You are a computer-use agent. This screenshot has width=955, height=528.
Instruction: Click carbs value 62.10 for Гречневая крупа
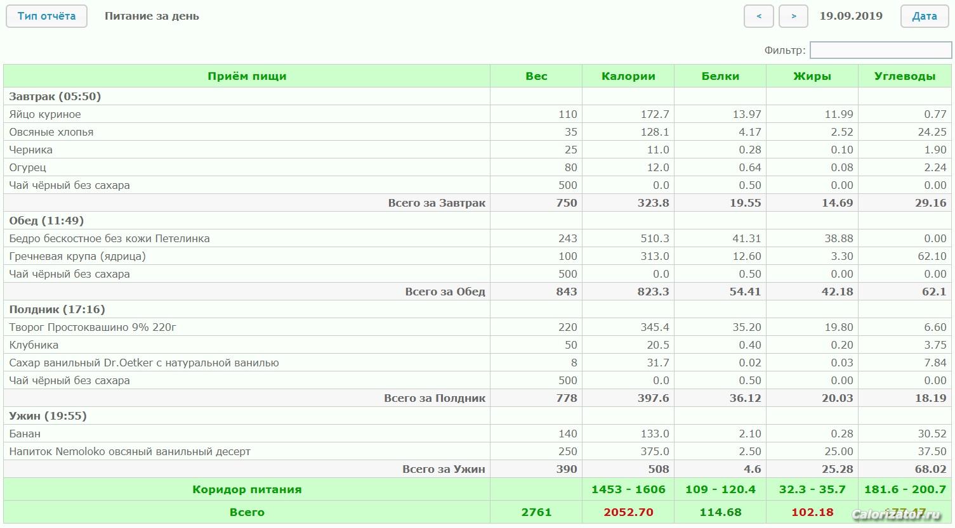pyautogui.click(x=932, y=256)
